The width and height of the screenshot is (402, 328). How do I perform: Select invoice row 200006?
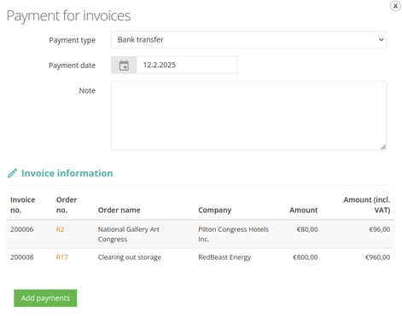click(201, 234)
